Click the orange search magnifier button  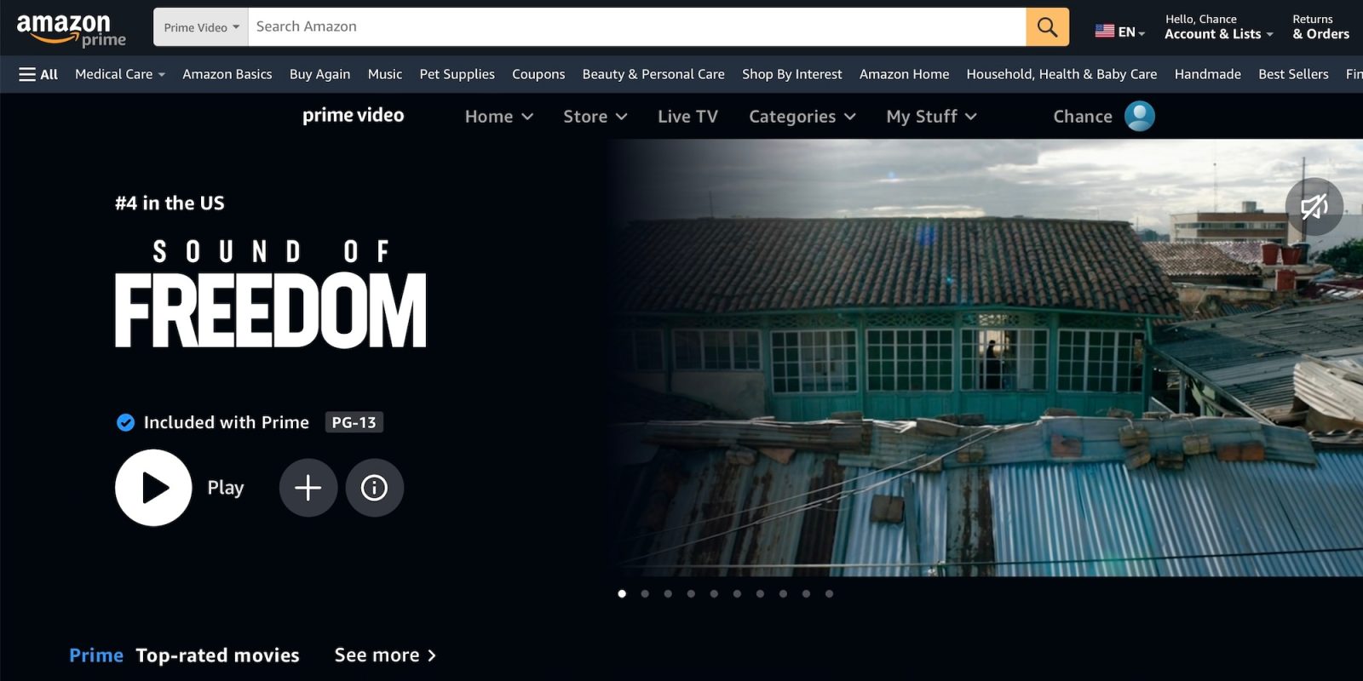(1047, 27)
